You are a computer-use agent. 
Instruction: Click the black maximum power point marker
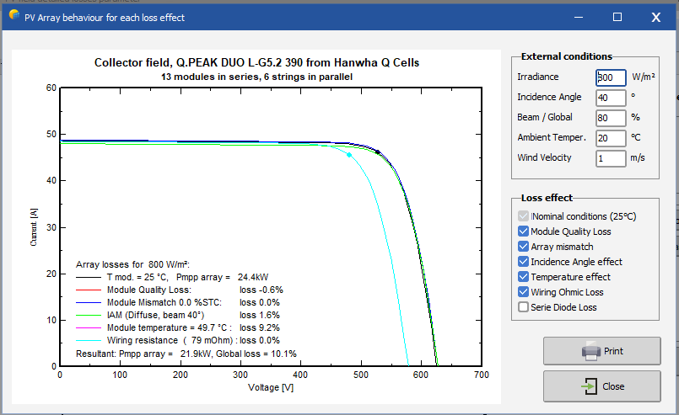tap(378, 152)
